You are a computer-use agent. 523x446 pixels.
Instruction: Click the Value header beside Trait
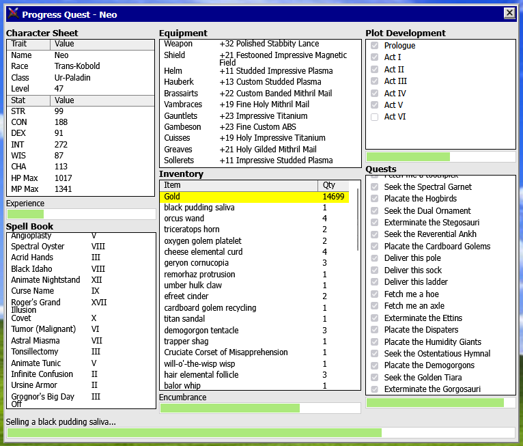(x=102, y=44)
